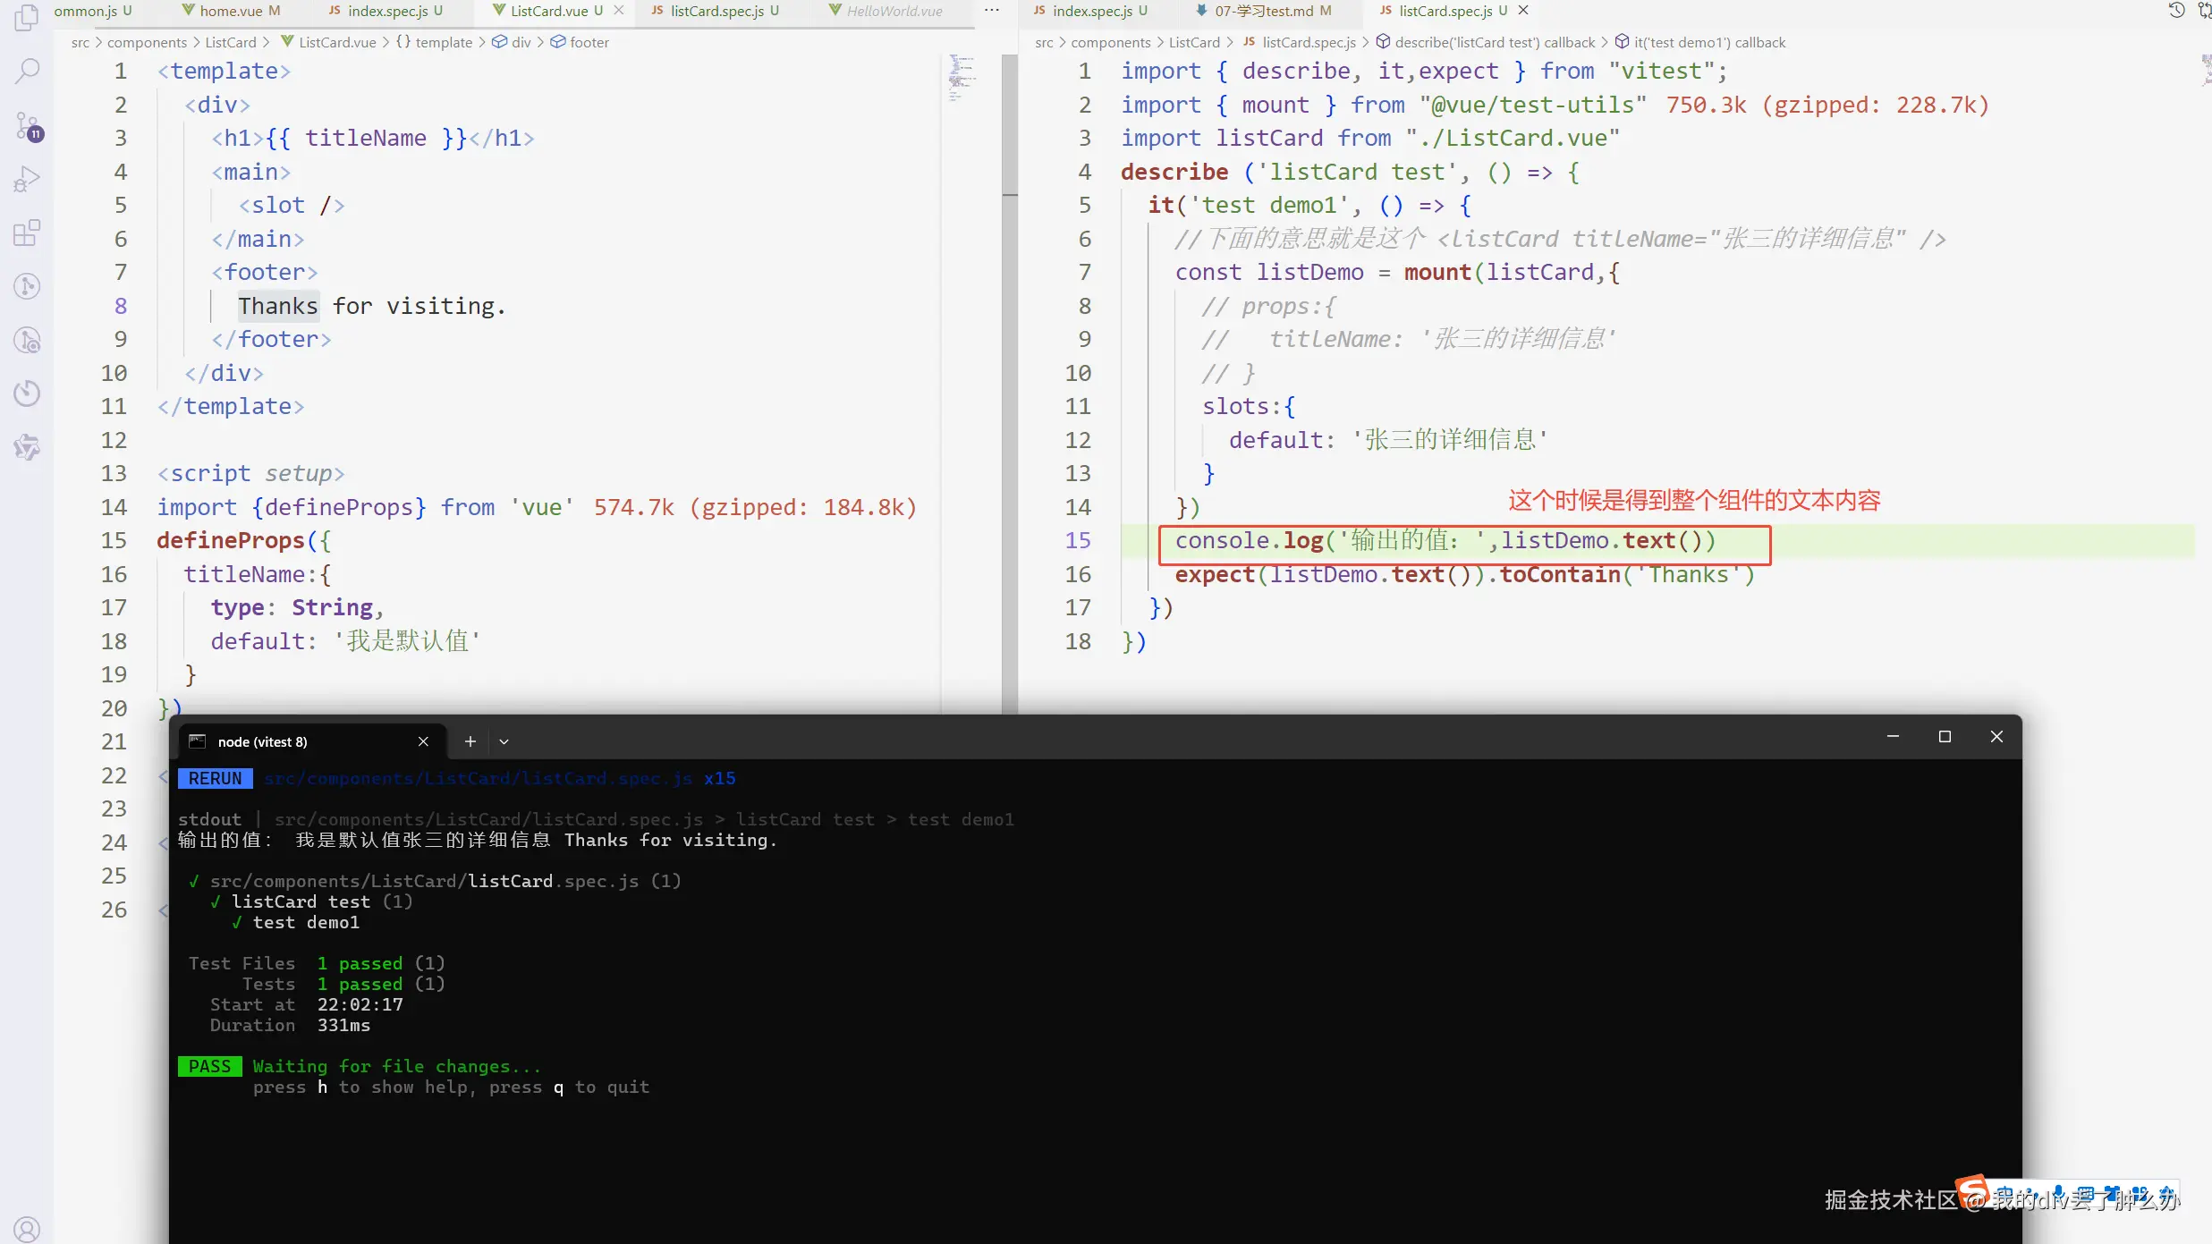The width and height of the screenshot is (2212, 1244).
Task: Open the Search sidebar icon
Action: coord(27,71)
